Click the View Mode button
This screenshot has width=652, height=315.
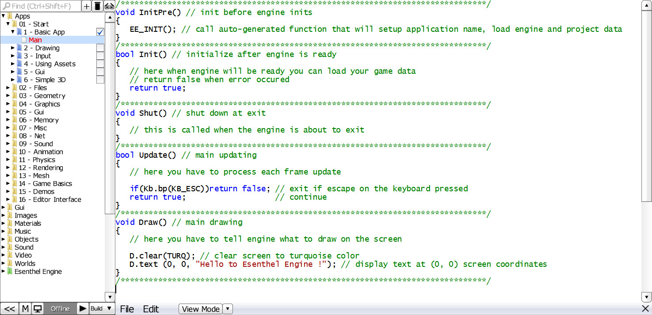tap(201, 309)
